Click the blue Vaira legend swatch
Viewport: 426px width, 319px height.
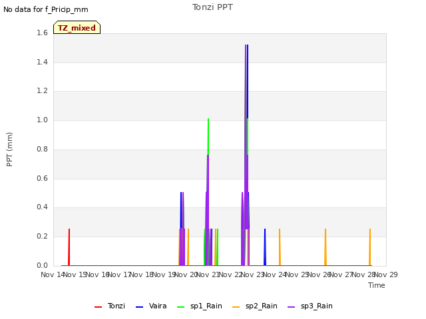coord(139,307)
